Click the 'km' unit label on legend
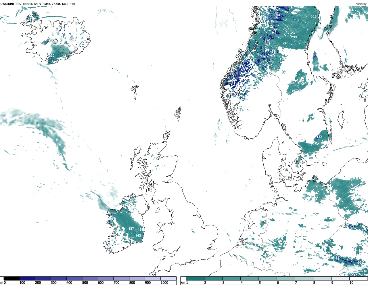Image resolution: width=368 pixels, height=285 pixels. (183, 283)
